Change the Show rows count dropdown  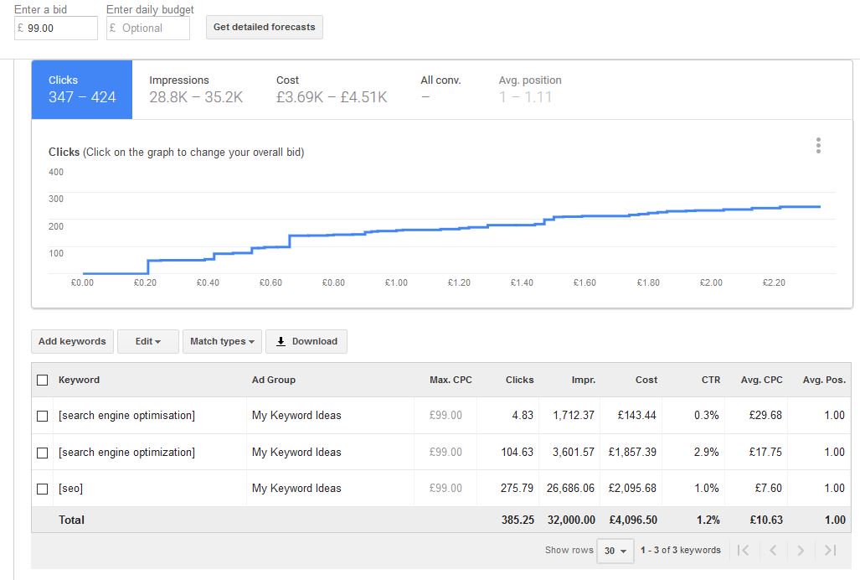click(615, 551)
